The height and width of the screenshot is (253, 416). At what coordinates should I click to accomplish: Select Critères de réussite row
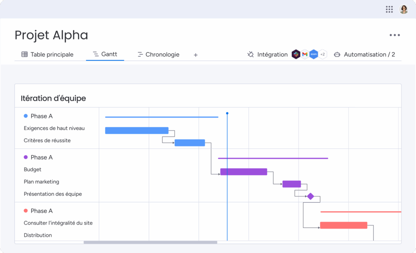(47, 141)
